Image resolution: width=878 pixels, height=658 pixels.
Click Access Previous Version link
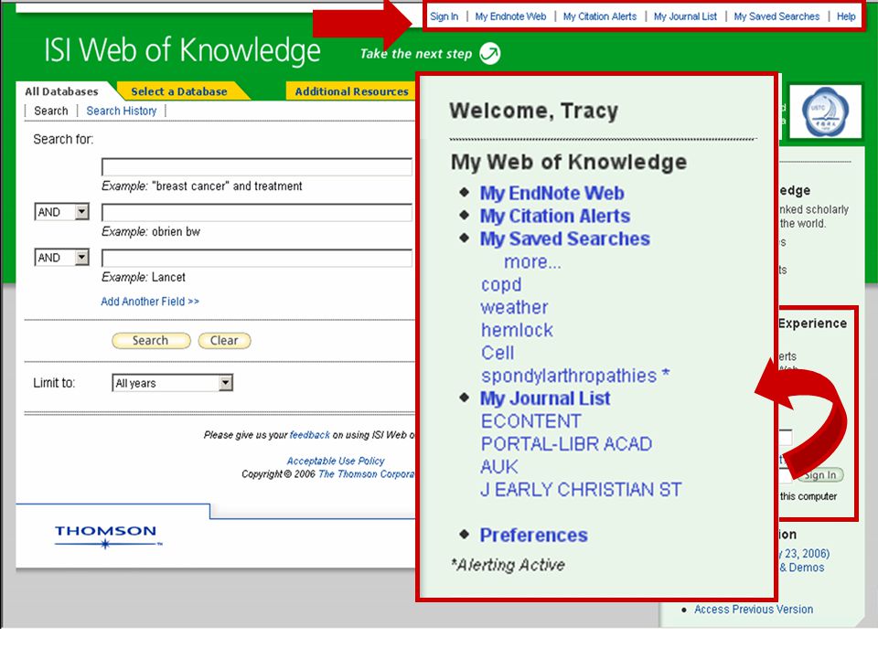click(x=754, y=610)
